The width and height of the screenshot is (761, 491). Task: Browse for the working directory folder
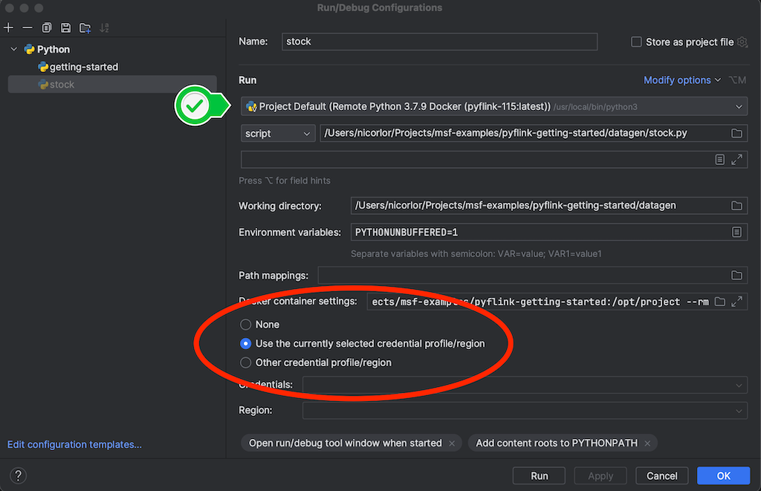(x=736, y=205)
